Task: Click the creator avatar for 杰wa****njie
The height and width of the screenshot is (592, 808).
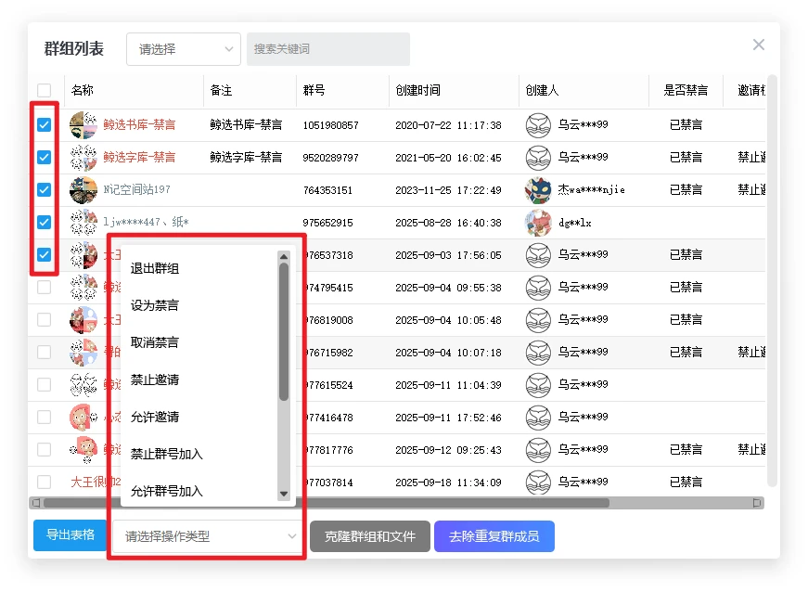Action: pyautogui.click(x=538, y=190)
